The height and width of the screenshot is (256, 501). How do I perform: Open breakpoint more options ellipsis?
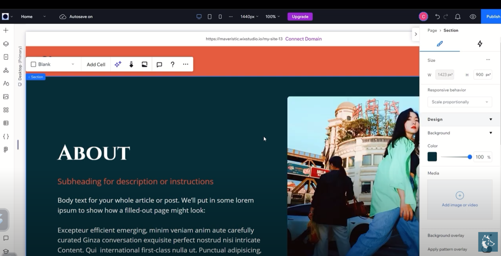tap(231, 17)
